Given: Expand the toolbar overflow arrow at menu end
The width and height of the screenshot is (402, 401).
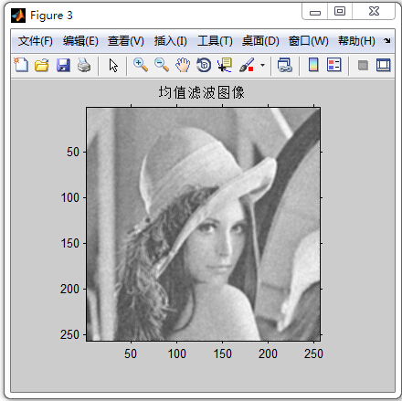Looking at the screenshot, I should pyautogui.click(x=386, y=40).
